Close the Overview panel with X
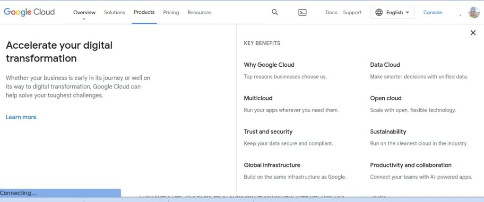This screenshot has width=484, height=202. tap(473, 33)
